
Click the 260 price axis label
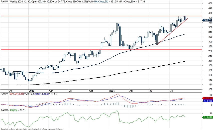210,51
